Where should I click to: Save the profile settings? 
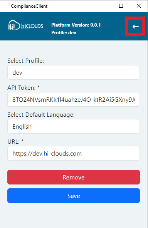coord(74,196)
